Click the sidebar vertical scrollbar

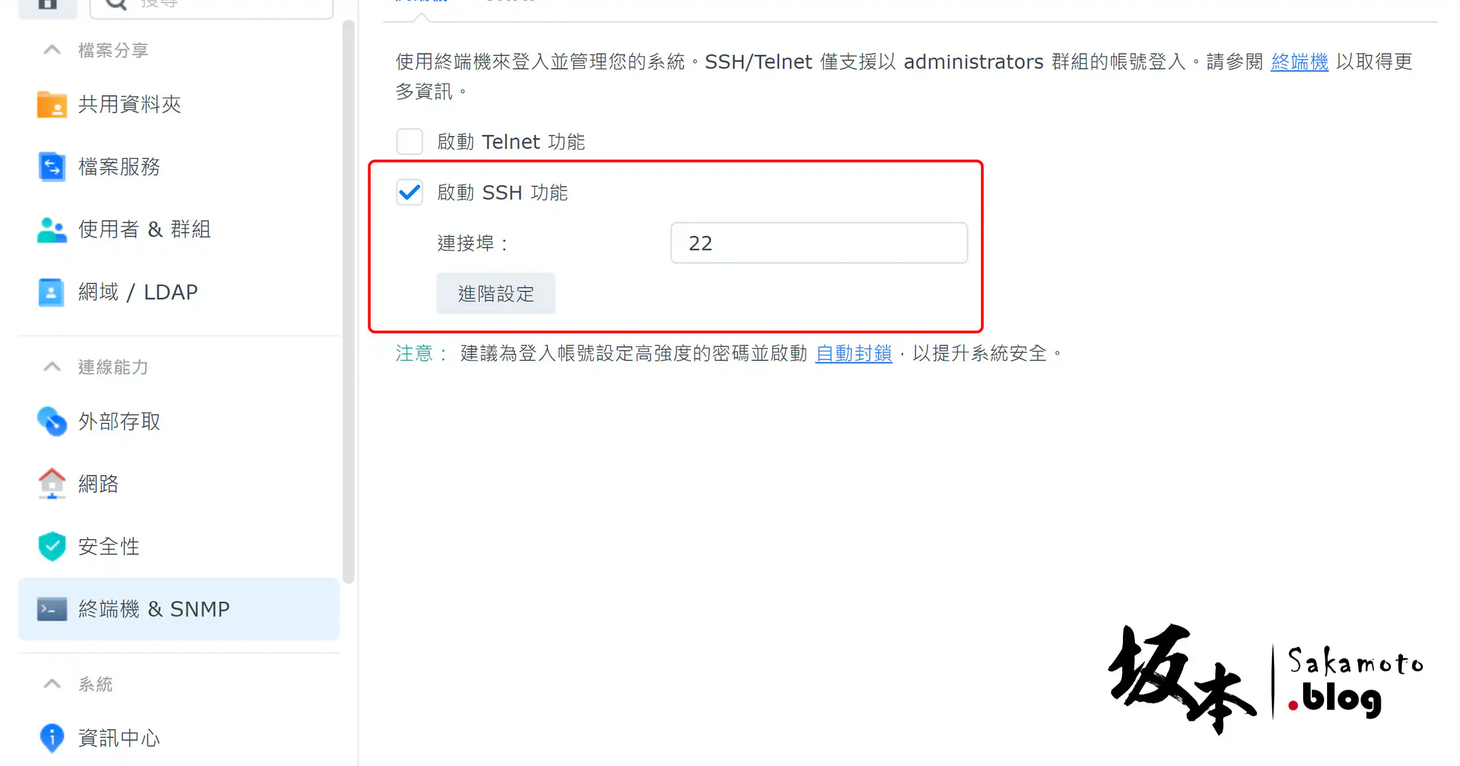click(348, 301)
